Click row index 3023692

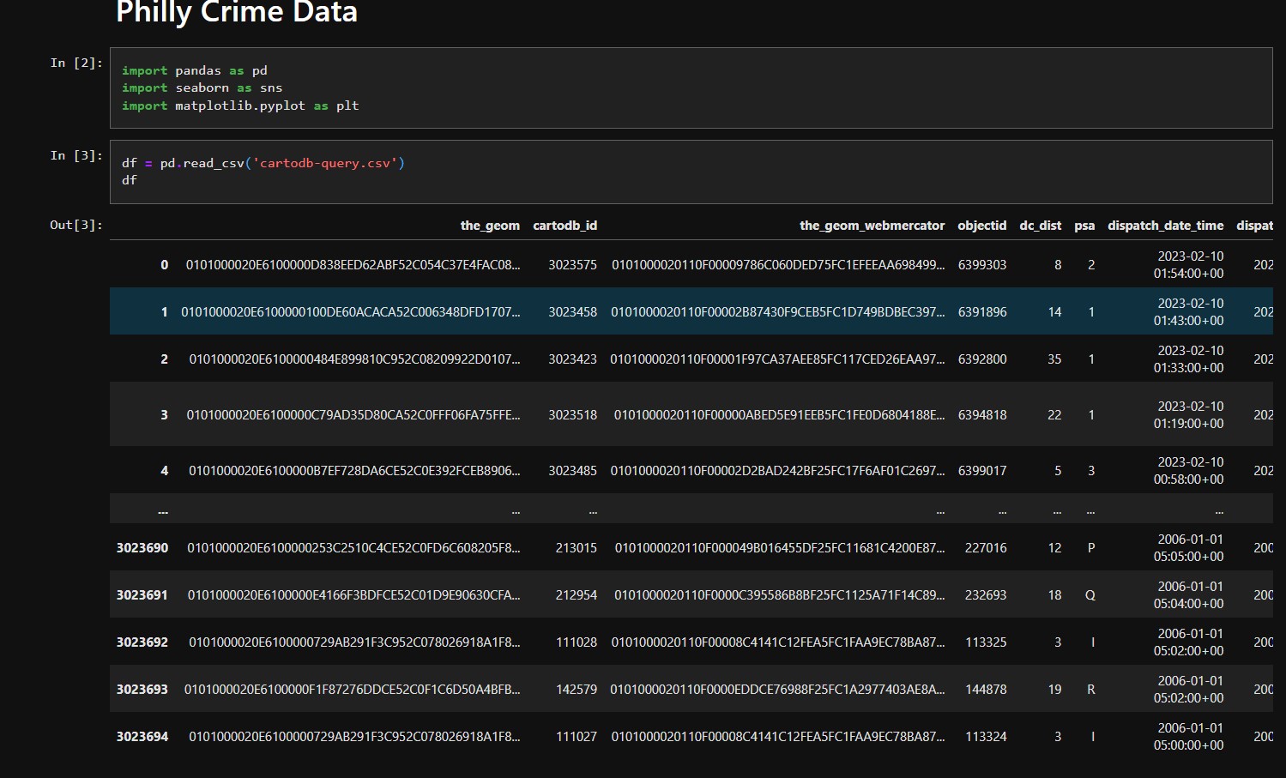142,642
